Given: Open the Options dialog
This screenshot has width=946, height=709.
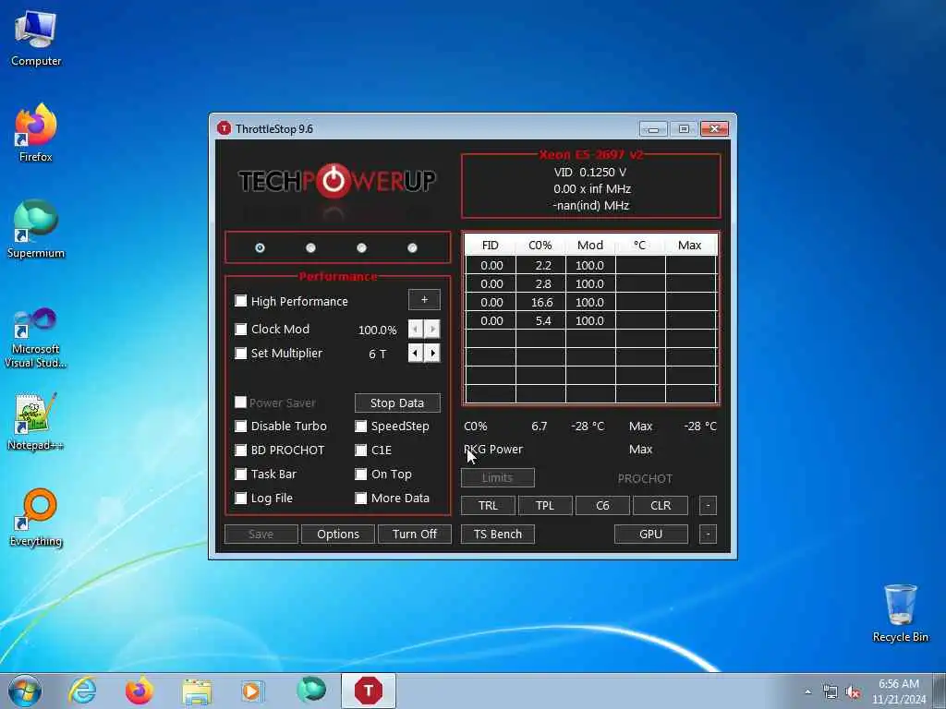Looking at the screenshot, I should [x=338, y=535].
